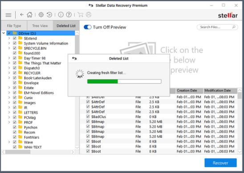The image size is (244, 173).
Task: Click the PCMag folder icon
Action: pyautogui.click(x=20, y=117)
